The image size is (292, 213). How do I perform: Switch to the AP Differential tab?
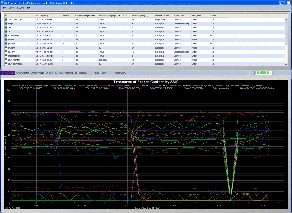(x=23, y=73)
